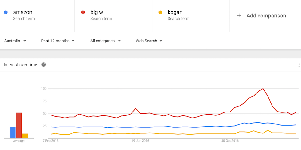Click the red line peak at 100
301x150 pixels.
[263, 89]
